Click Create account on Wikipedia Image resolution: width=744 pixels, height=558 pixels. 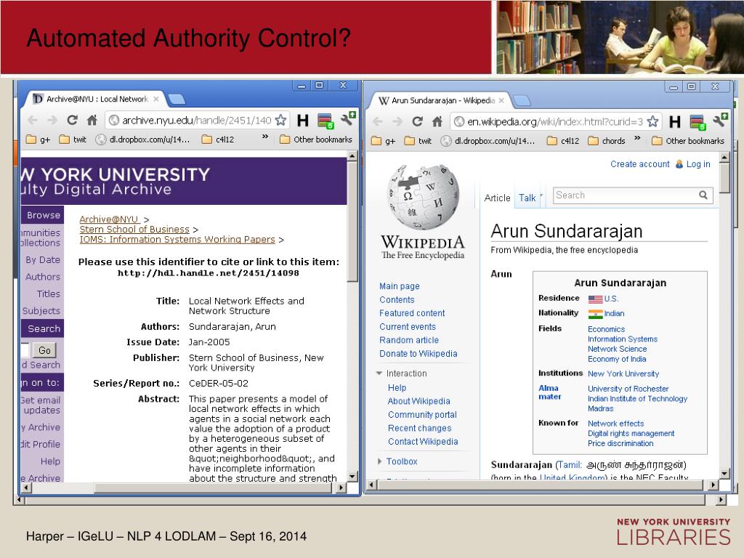(x=639, y=164)
